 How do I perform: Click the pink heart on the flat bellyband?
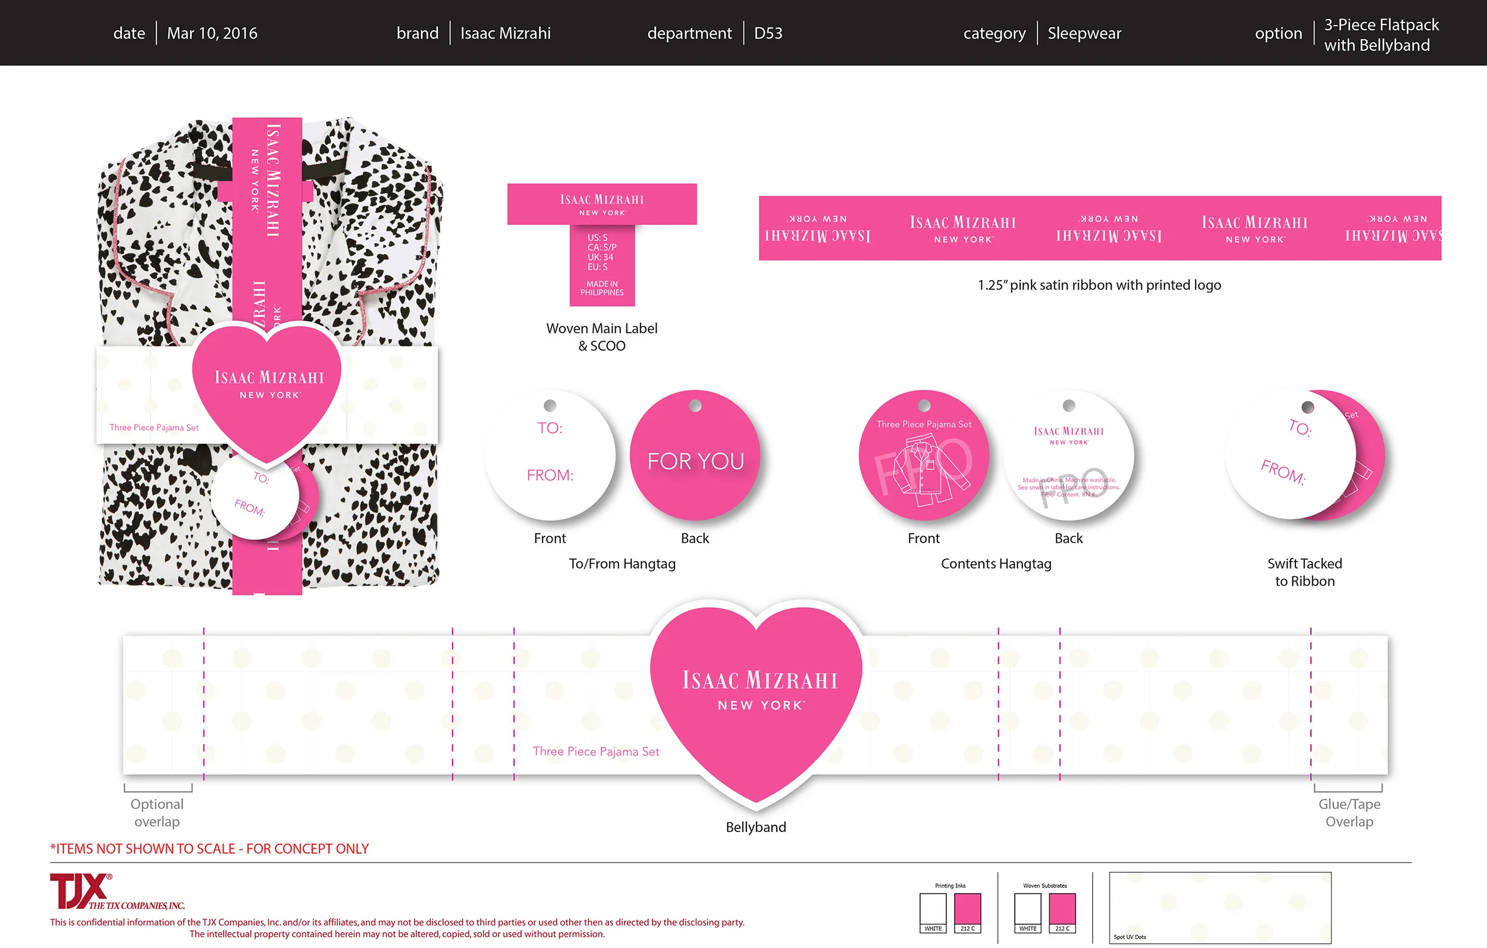coord(757,704)
